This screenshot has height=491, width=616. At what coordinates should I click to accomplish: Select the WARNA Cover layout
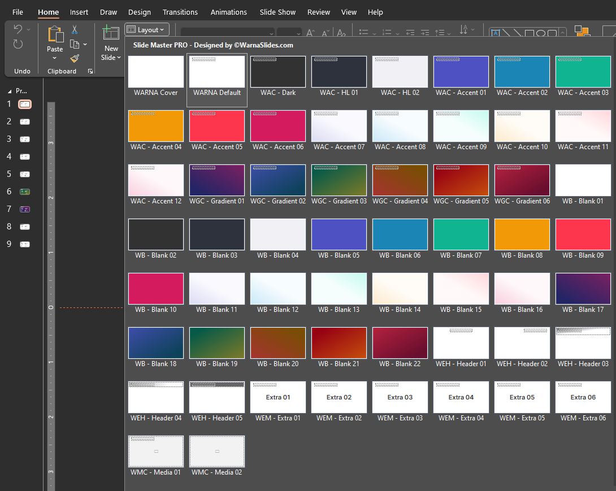[x=156, y=72]
